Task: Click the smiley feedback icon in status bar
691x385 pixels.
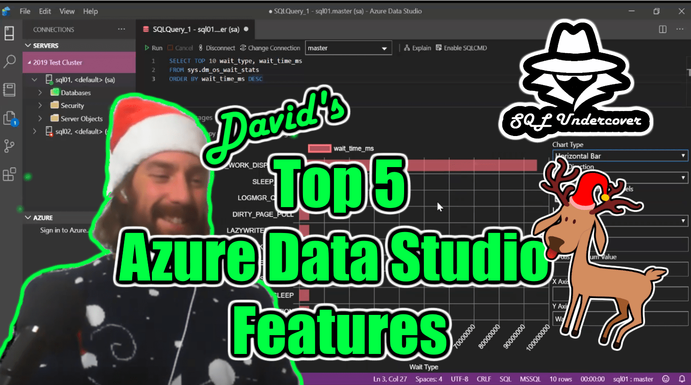Action: point(666,379)
